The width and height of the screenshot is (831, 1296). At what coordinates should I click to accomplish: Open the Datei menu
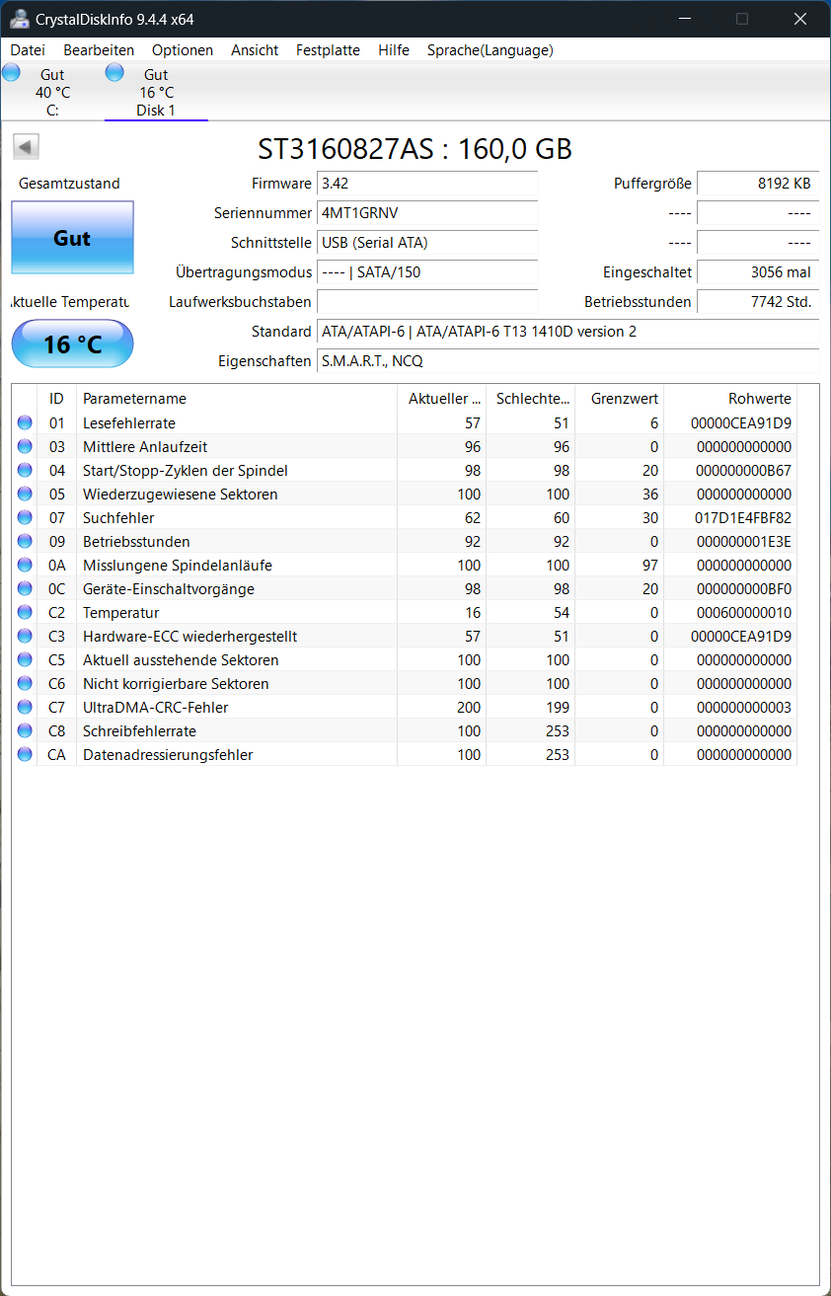pos(28,50)
